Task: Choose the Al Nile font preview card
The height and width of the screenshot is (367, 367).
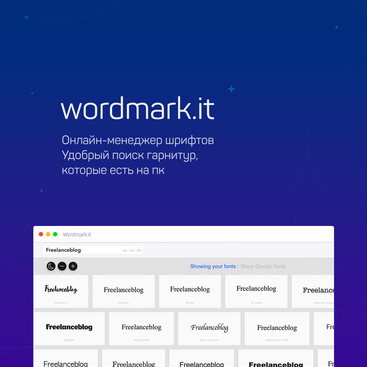Action: (190, 291)
